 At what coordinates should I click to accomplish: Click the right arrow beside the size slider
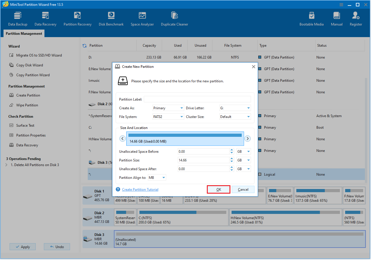[x=248, y=138]
